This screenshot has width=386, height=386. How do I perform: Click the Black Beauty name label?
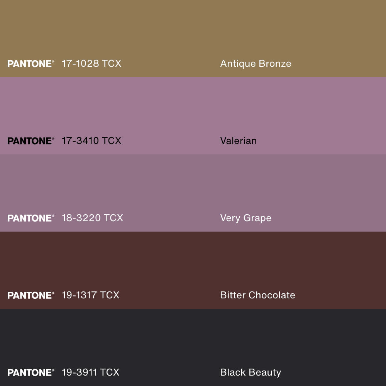pos(251,373)
